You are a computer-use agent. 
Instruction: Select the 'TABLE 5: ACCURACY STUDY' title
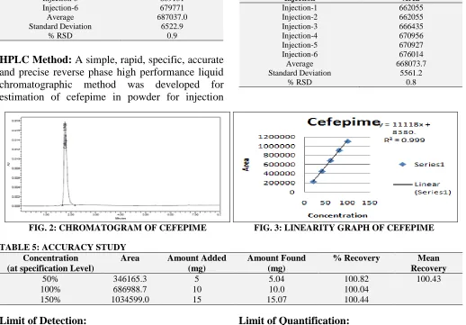(63, 248)
